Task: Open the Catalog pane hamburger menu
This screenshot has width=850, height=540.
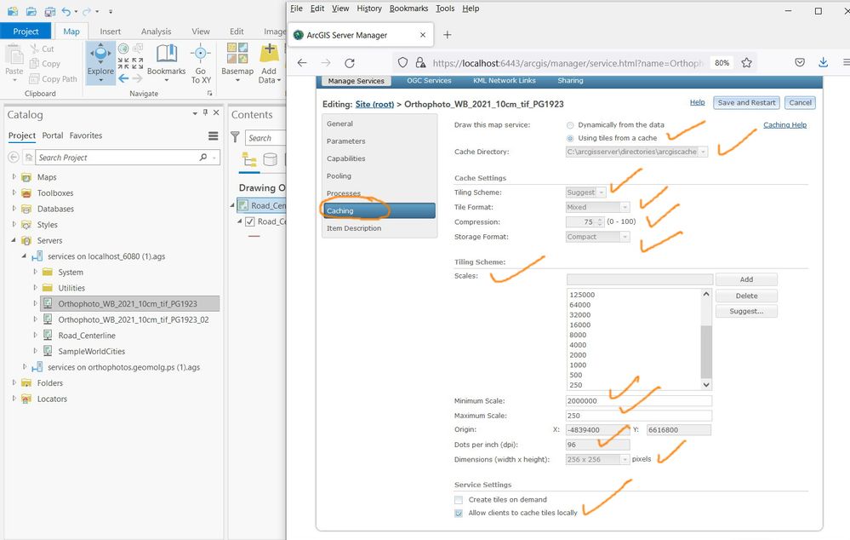Action: point(213,135)
